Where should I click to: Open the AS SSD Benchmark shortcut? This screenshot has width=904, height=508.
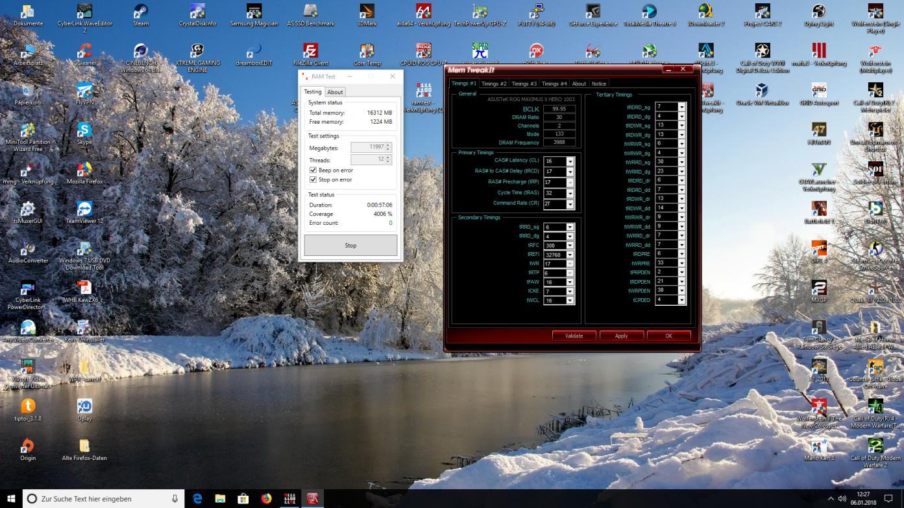pyautogui.click(x=310, y=14)
